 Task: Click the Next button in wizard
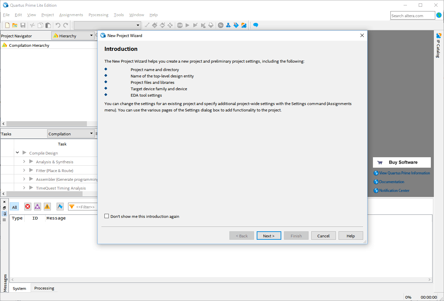269,236
